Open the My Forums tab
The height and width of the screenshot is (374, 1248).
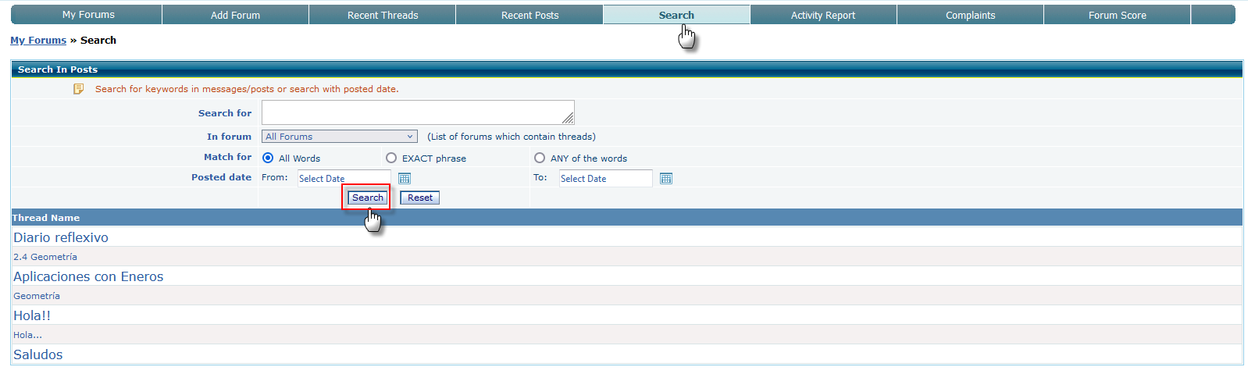point(88,15)
